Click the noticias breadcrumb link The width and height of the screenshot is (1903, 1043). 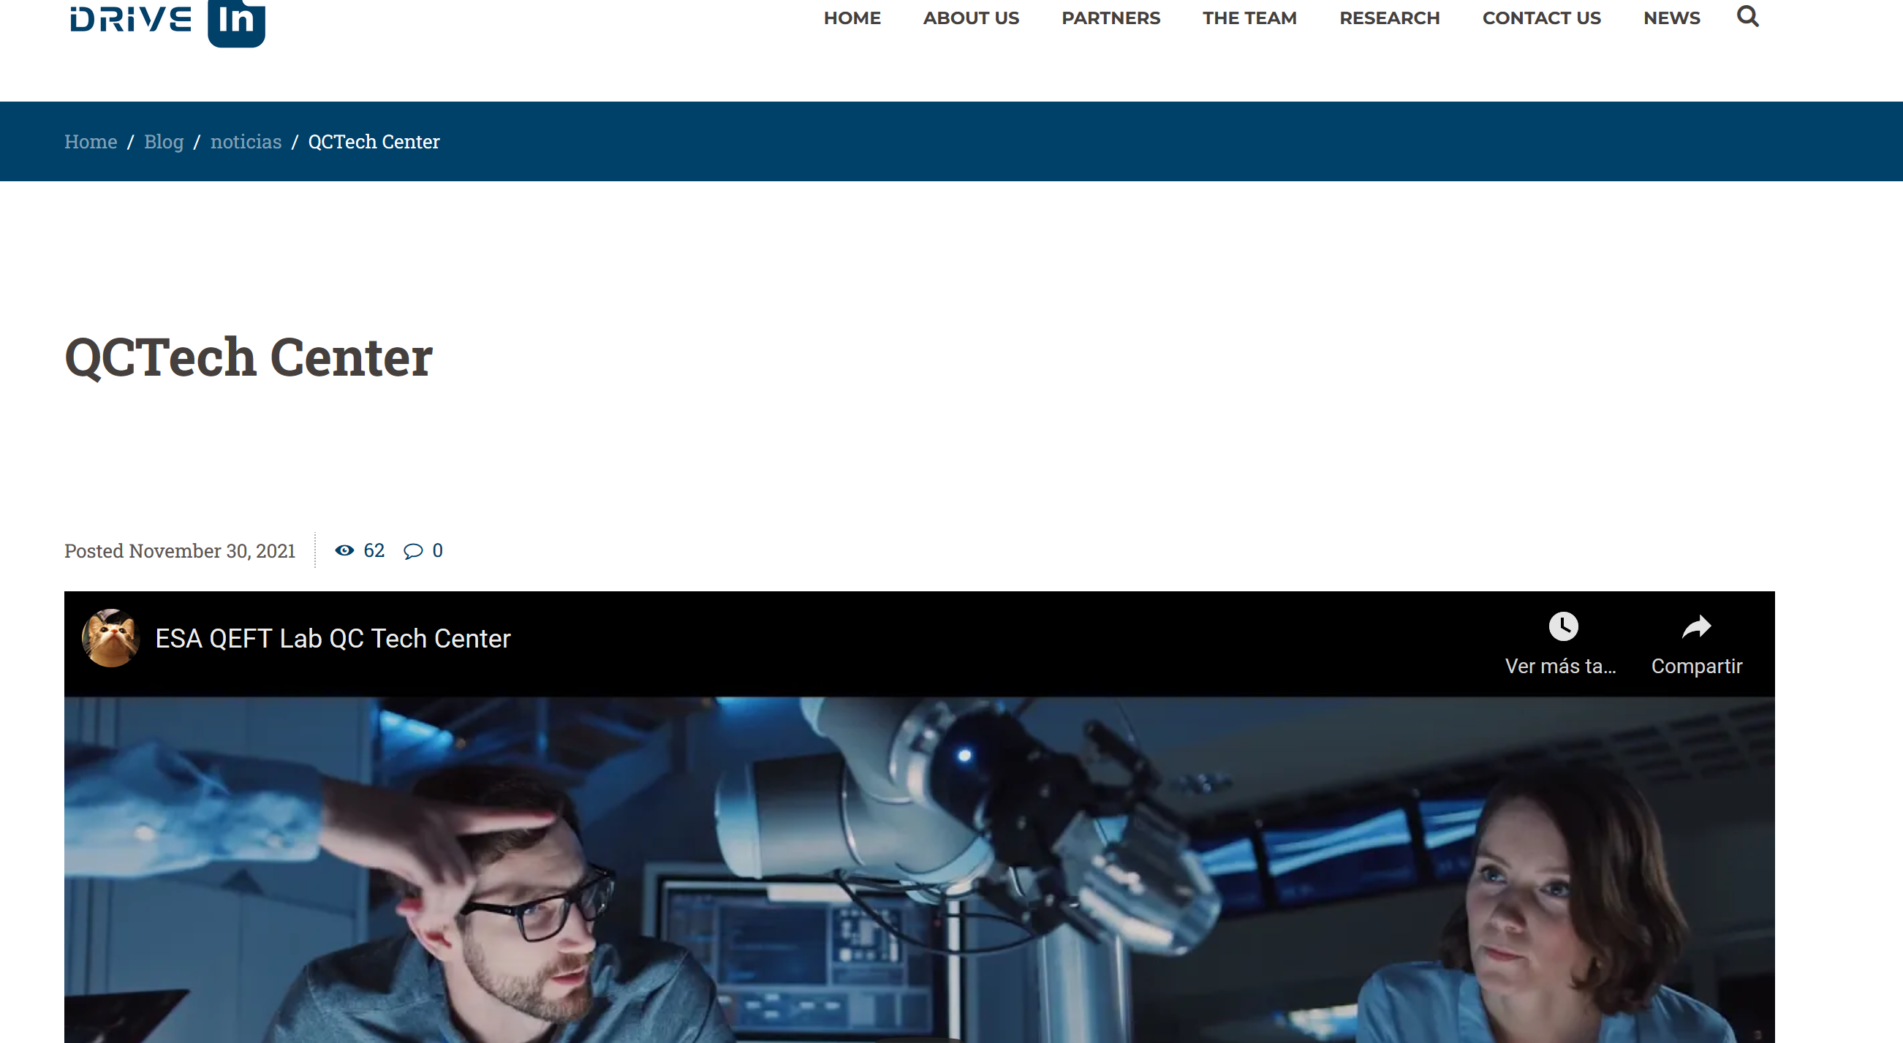click(246, 142)
